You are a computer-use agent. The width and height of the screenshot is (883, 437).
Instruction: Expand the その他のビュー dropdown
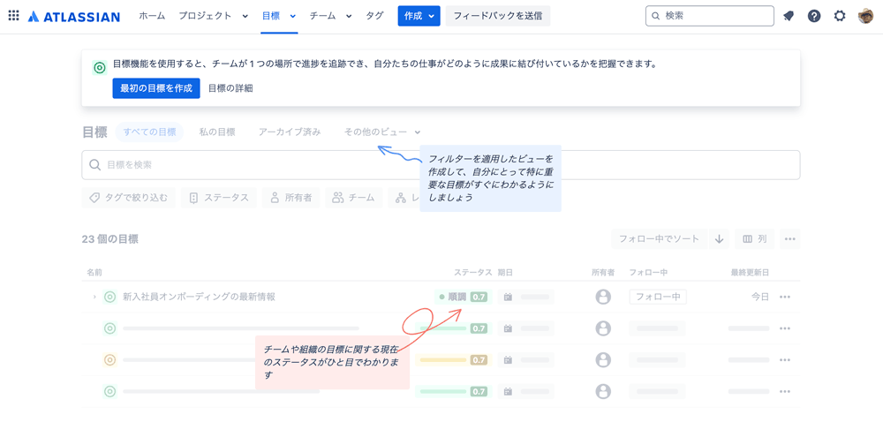(x=381, y=132)
